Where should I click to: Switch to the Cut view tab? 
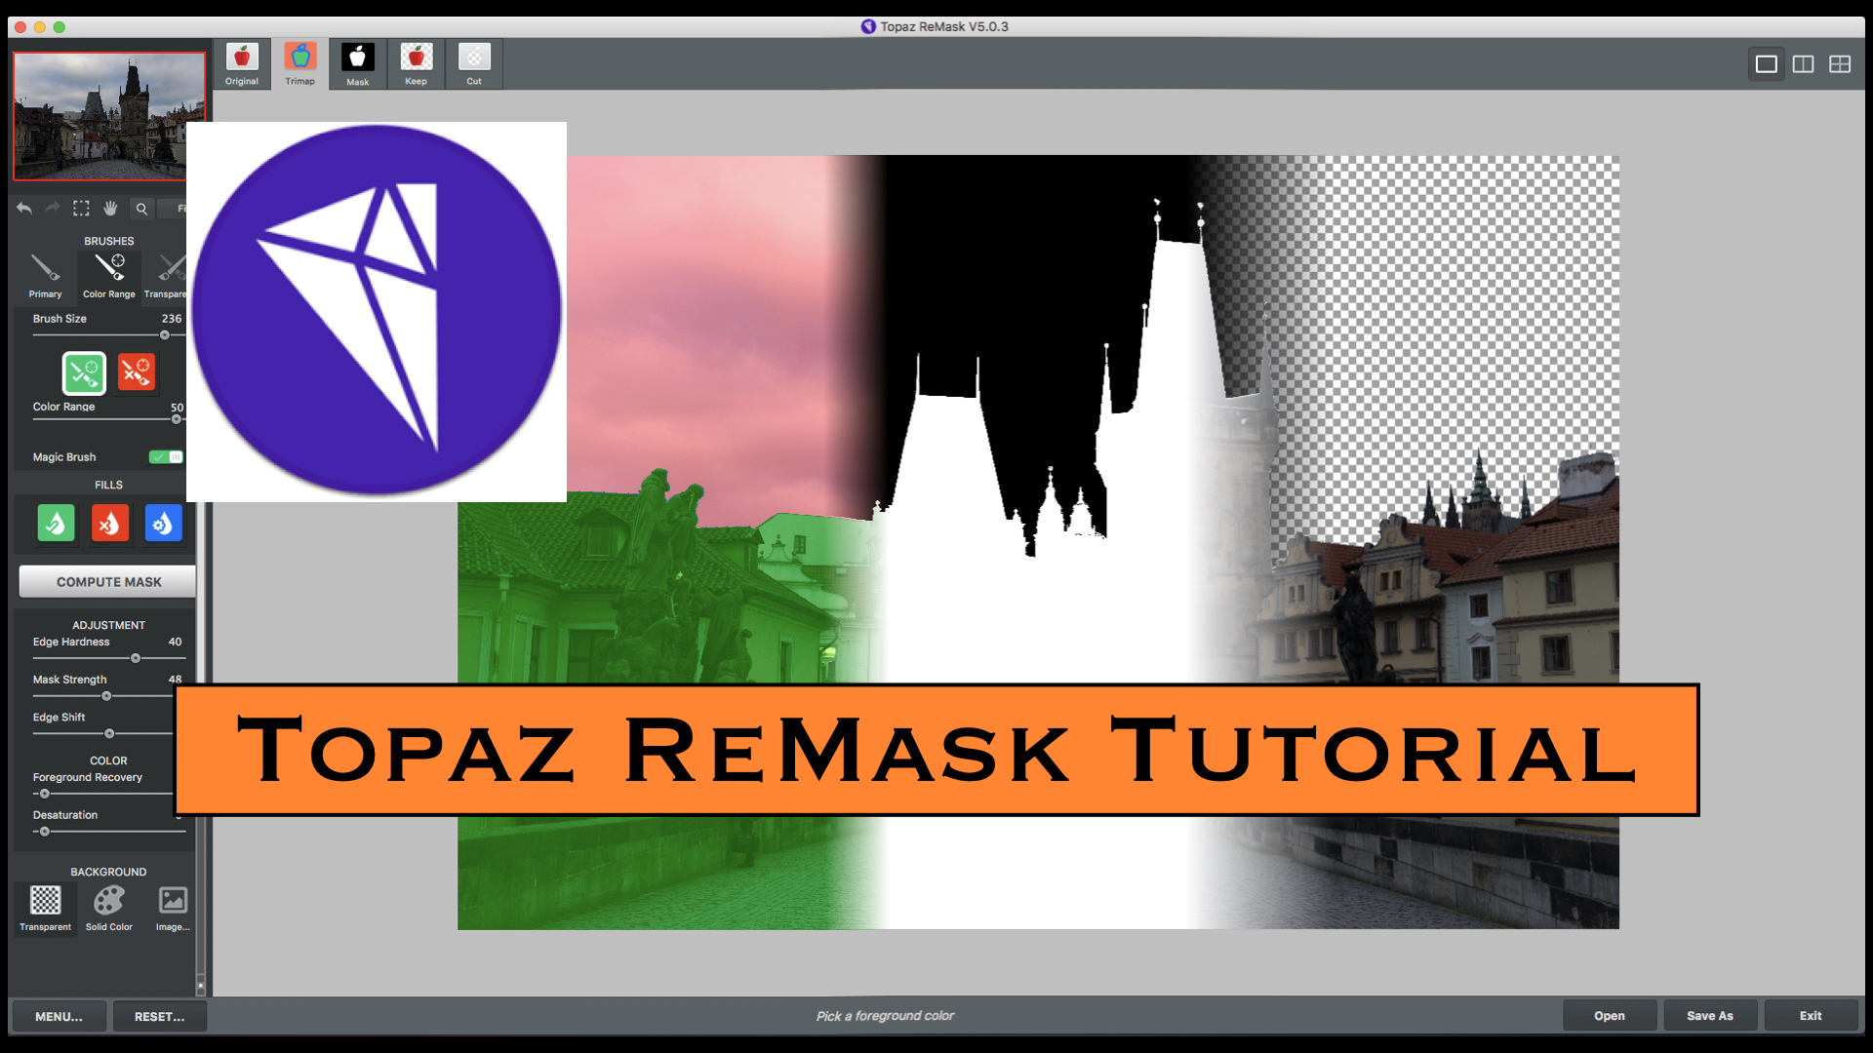(474, 64)
